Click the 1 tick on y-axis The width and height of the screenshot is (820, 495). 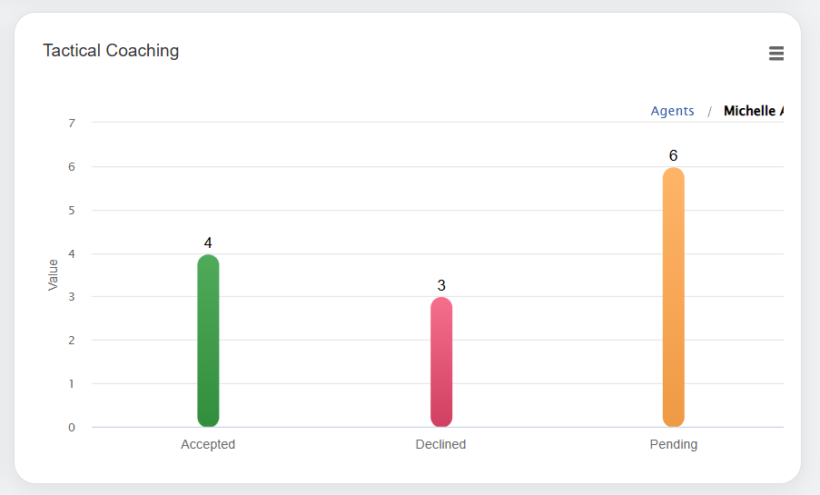tap(72, 384)
